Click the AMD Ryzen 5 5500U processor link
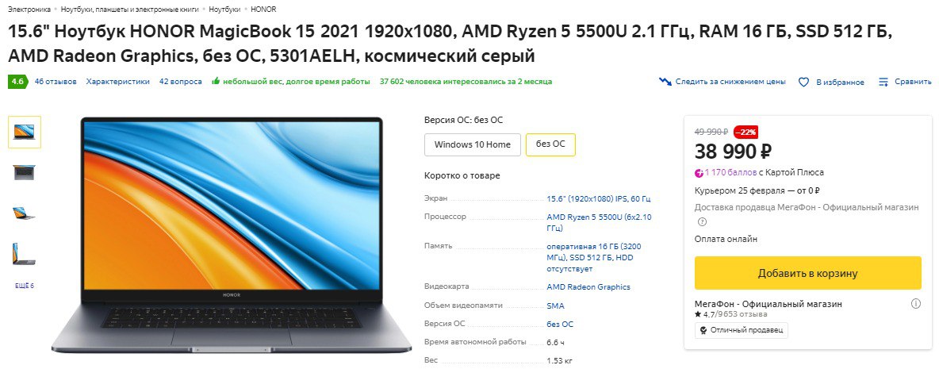 coord(599,222)
